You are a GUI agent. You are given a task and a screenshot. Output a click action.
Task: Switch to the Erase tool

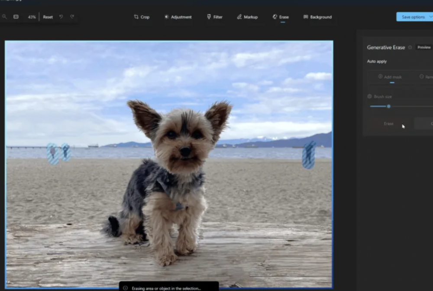[281, 17]
